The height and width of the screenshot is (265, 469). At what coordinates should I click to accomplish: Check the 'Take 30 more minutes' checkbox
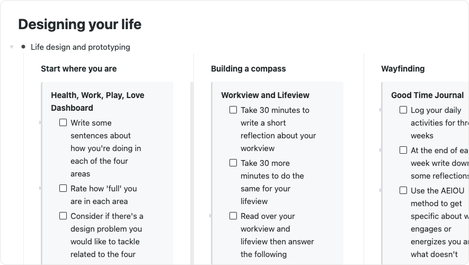coord(233,163)
